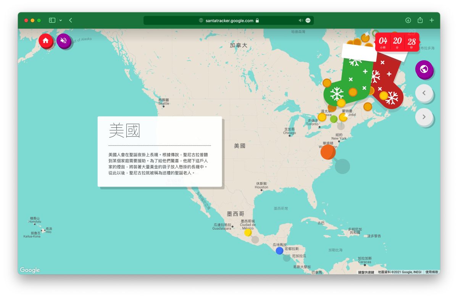This screenshot has width=458, height=298.
Task: Toggle the purple sound mute button
Action: pos(64,40)
